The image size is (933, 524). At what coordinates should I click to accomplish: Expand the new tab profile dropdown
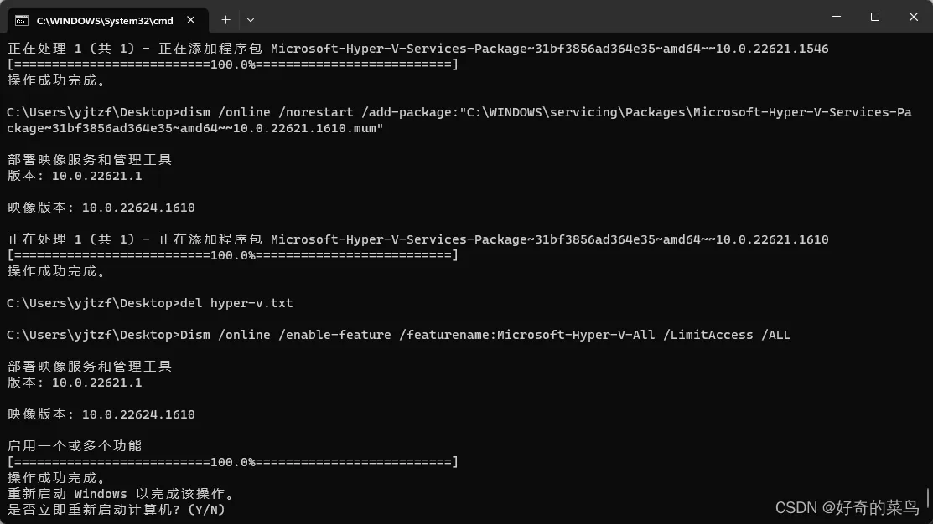coord(250,18)
